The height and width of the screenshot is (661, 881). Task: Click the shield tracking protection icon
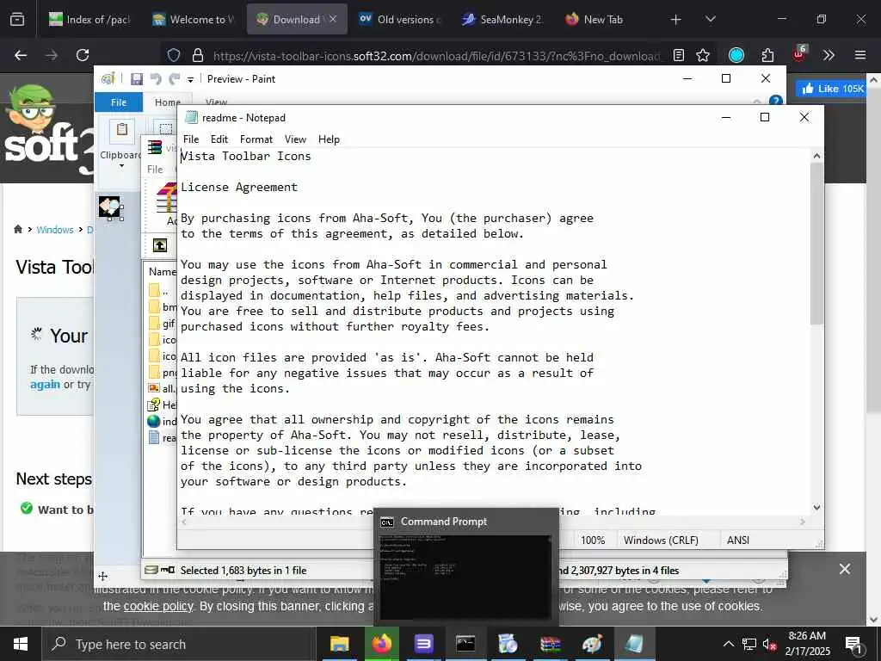point(174,55)
